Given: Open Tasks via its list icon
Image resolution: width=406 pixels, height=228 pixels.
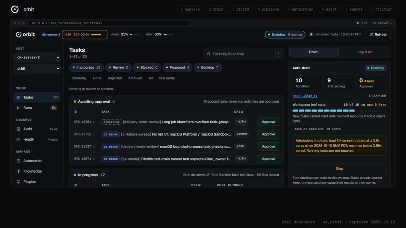Looking at the screenshot, I should click(x=18, y=98).
